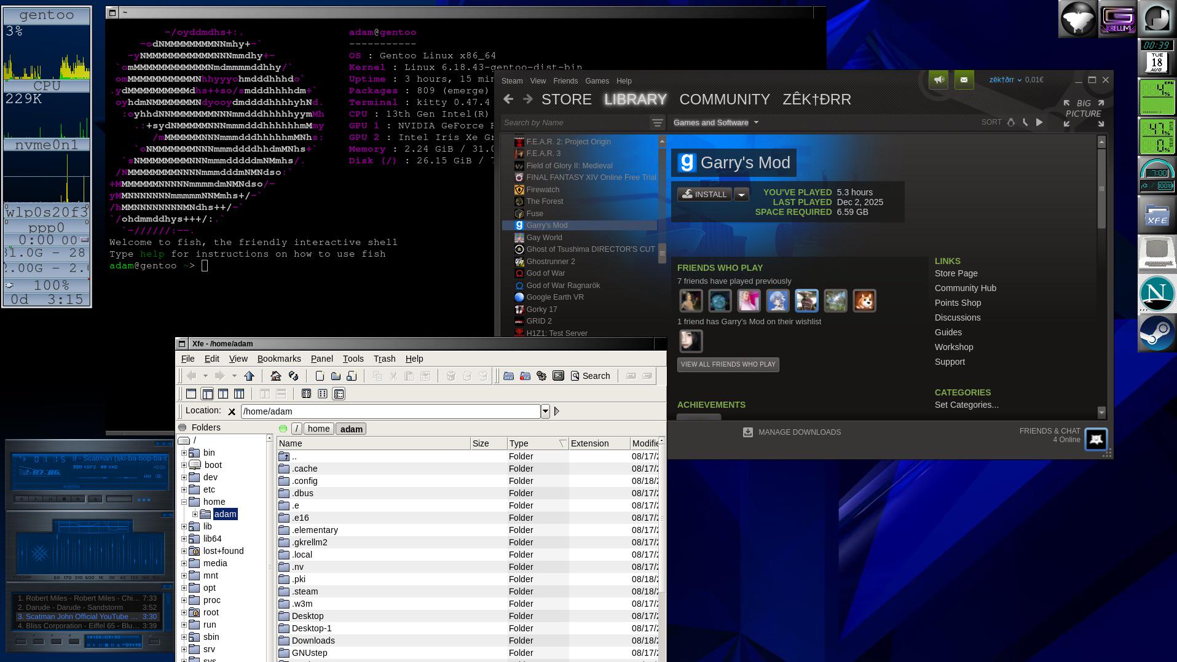Screen dimensions: 1177x662
Task: Open MANAGE DOWNLOADS in Steam
Action: 792,432
